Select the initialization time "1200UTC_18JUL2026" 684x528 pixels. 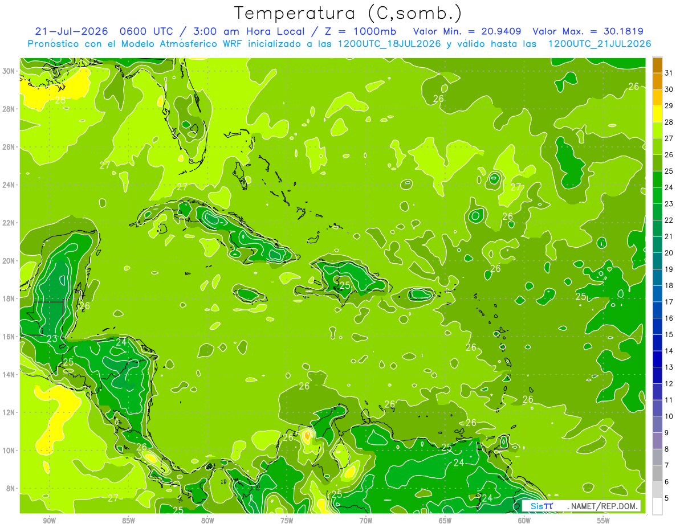(389, 44)
